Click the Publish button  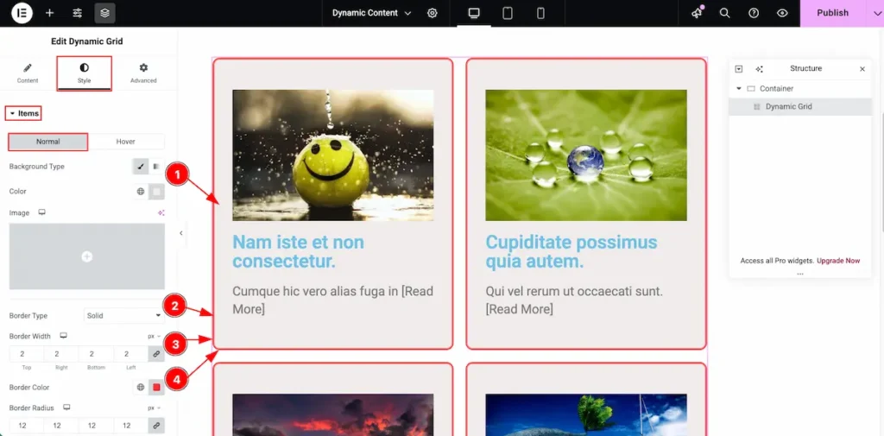832,13
